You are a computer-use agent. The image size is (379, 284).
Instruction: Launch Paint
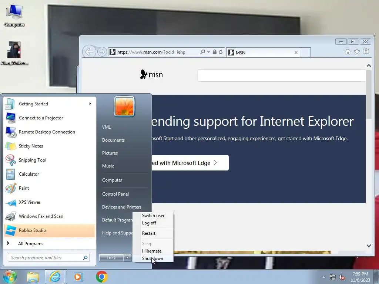pos(50,188)
